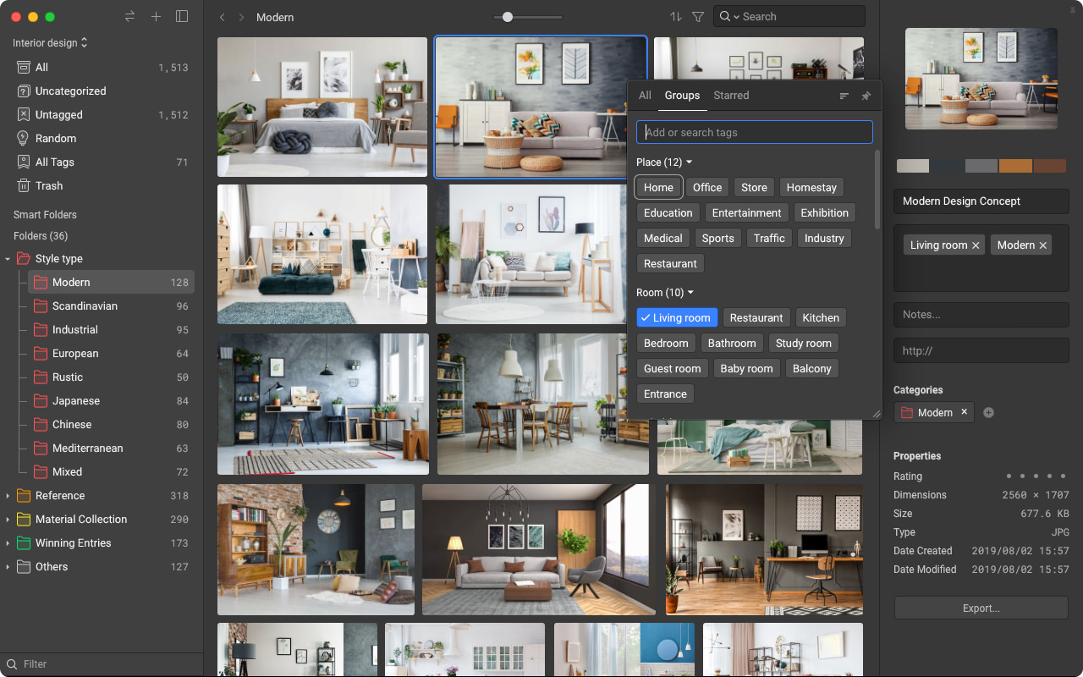This screenshot has width=1083, height=677.
Task: Pin the tags popup panel
Action: coord(866,96)
